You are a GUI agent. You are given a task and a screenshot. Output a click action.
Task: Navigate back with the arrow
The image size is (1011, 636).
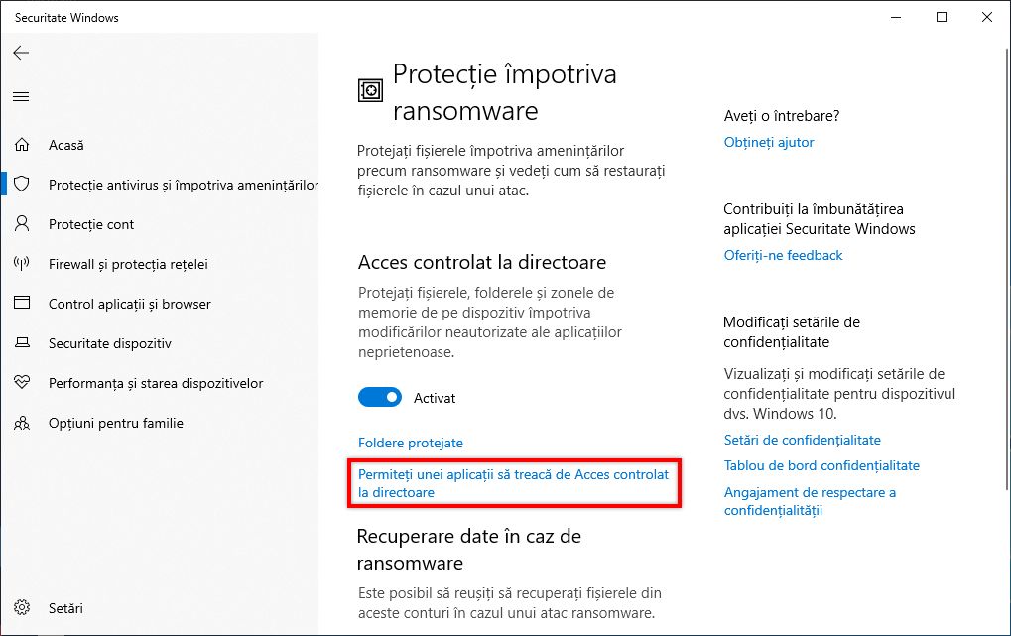[x=21, y=53]
